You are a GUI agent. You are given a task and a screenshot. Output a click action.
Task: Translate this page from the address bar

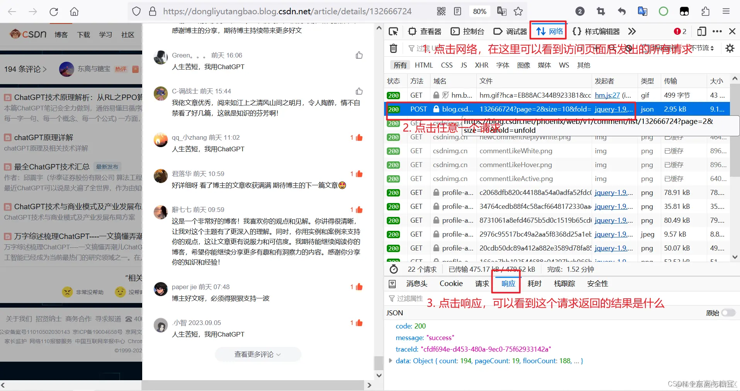tap(502, 12)
